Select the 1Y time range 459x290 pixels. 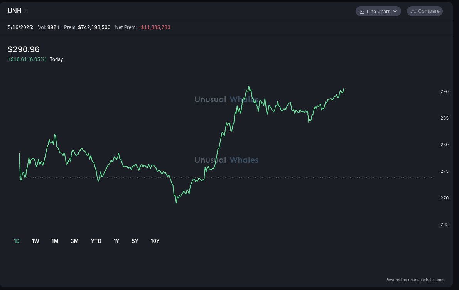coord(116,241)
